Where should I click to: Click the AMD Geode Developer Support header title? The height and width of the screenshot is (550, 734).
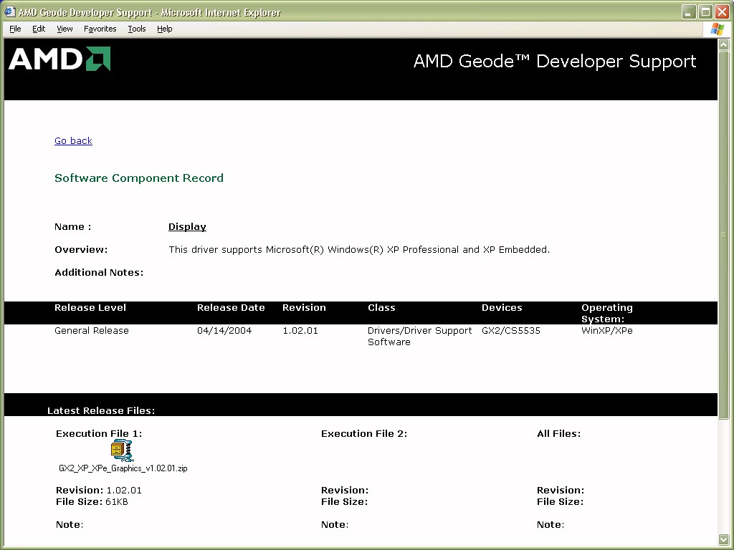pyautogui.click(x=554, y=62)
